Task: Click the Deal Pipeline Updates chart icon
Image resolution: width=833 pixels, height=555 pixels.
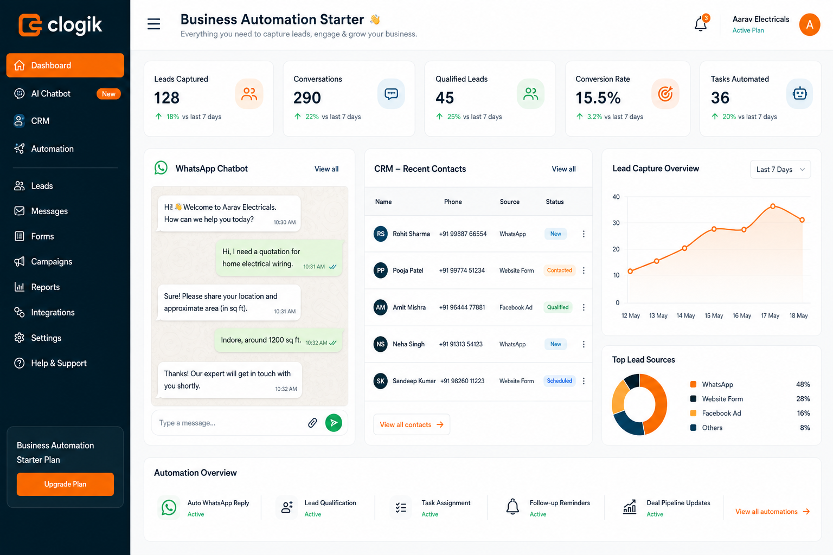Action: [630, 507]
